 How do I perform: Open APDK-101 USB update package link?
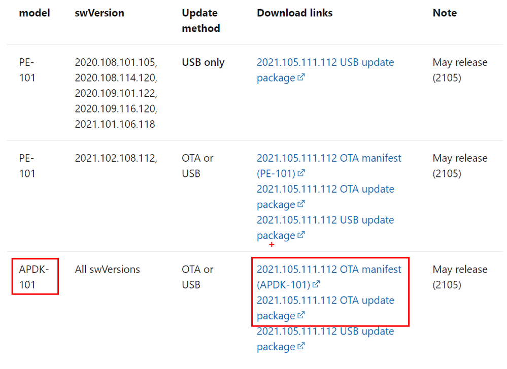325,339
